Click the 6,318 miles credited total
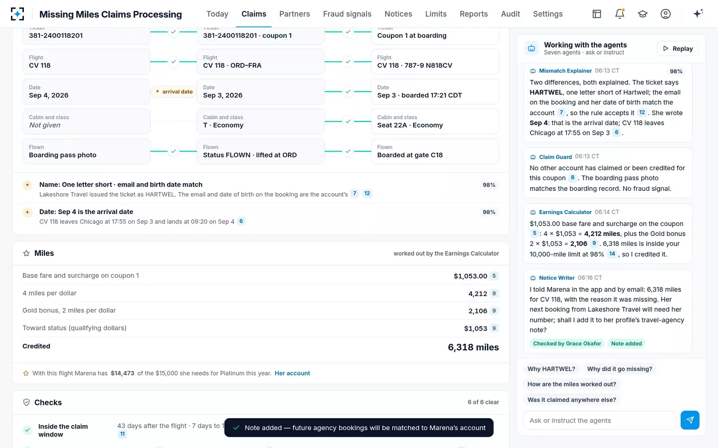Image resolution: width=718 pixels, height=448 pixels. point(473,347)
